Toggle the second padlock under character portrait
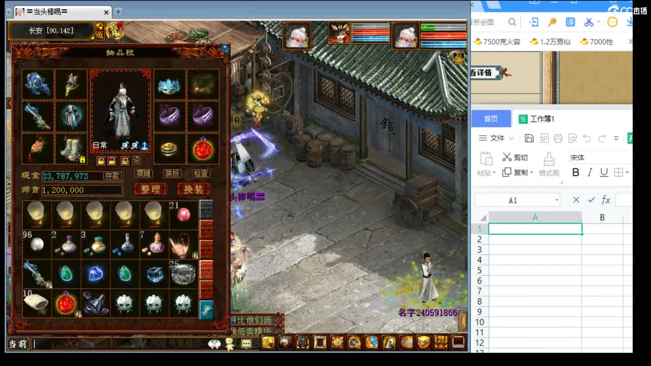651x366 pixels. [x=112, y=161]
